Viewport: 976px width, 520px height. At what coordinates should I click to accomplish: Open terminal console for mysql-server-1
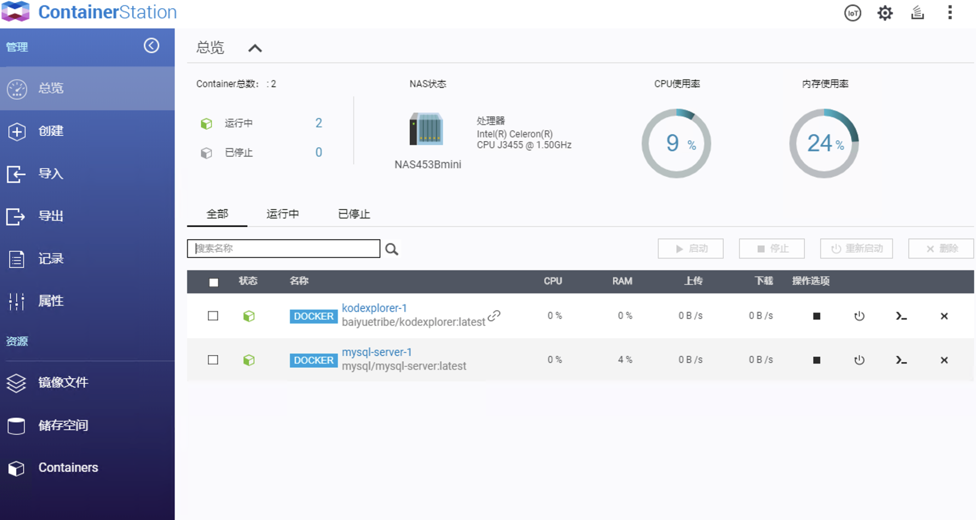point(901,360)
